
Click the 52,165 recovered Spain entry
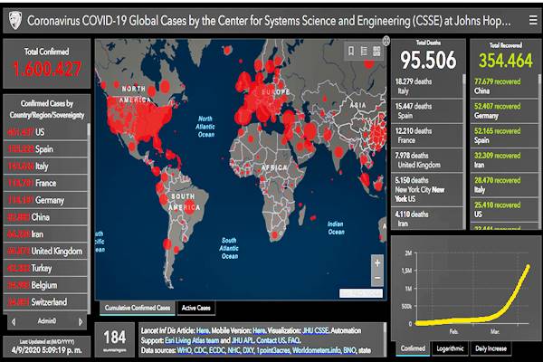pyautogui.click(x=504, y=136)
